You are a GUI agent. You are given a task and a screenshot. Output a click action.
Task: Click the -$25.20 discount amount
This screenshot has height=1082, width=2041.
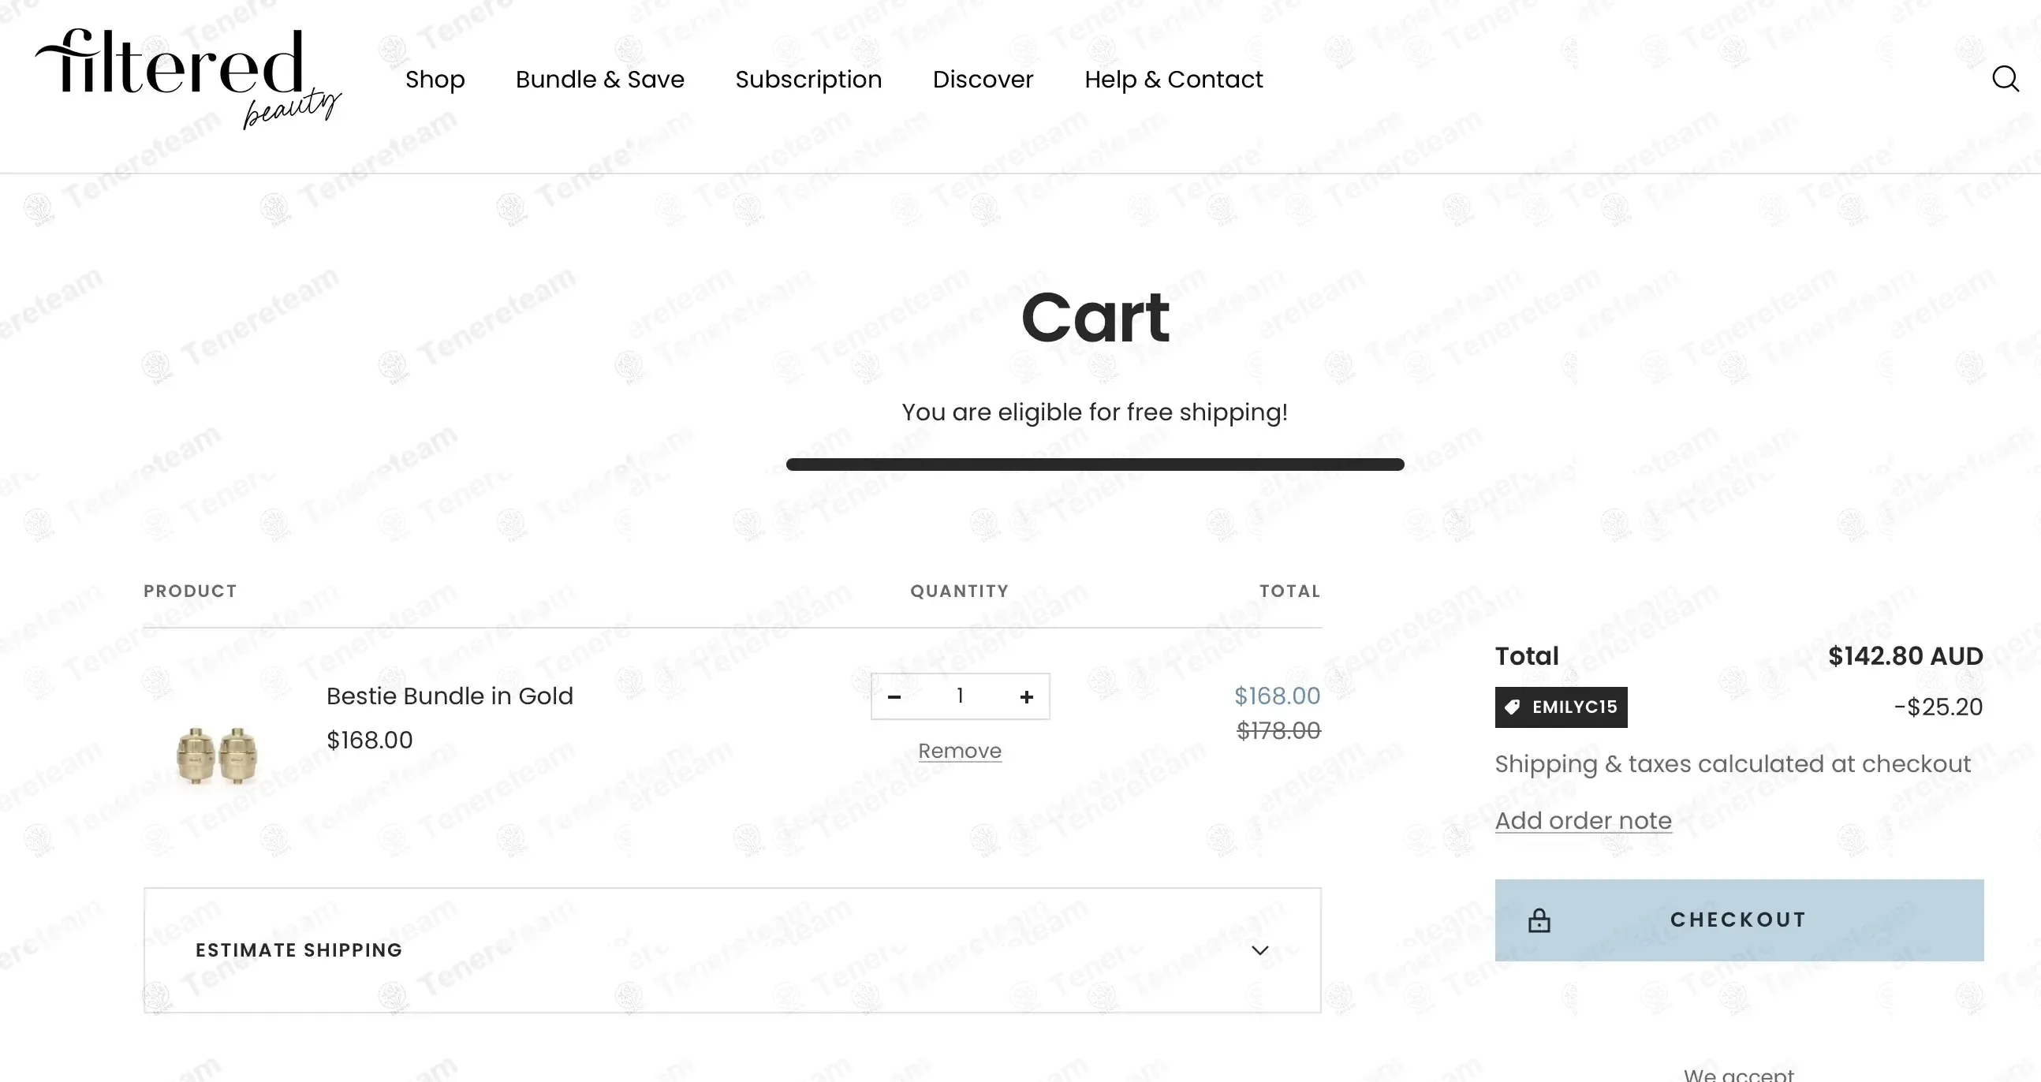1938,707
